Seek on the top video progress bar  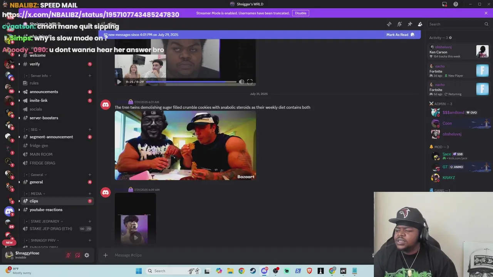(x=191, y=82)
